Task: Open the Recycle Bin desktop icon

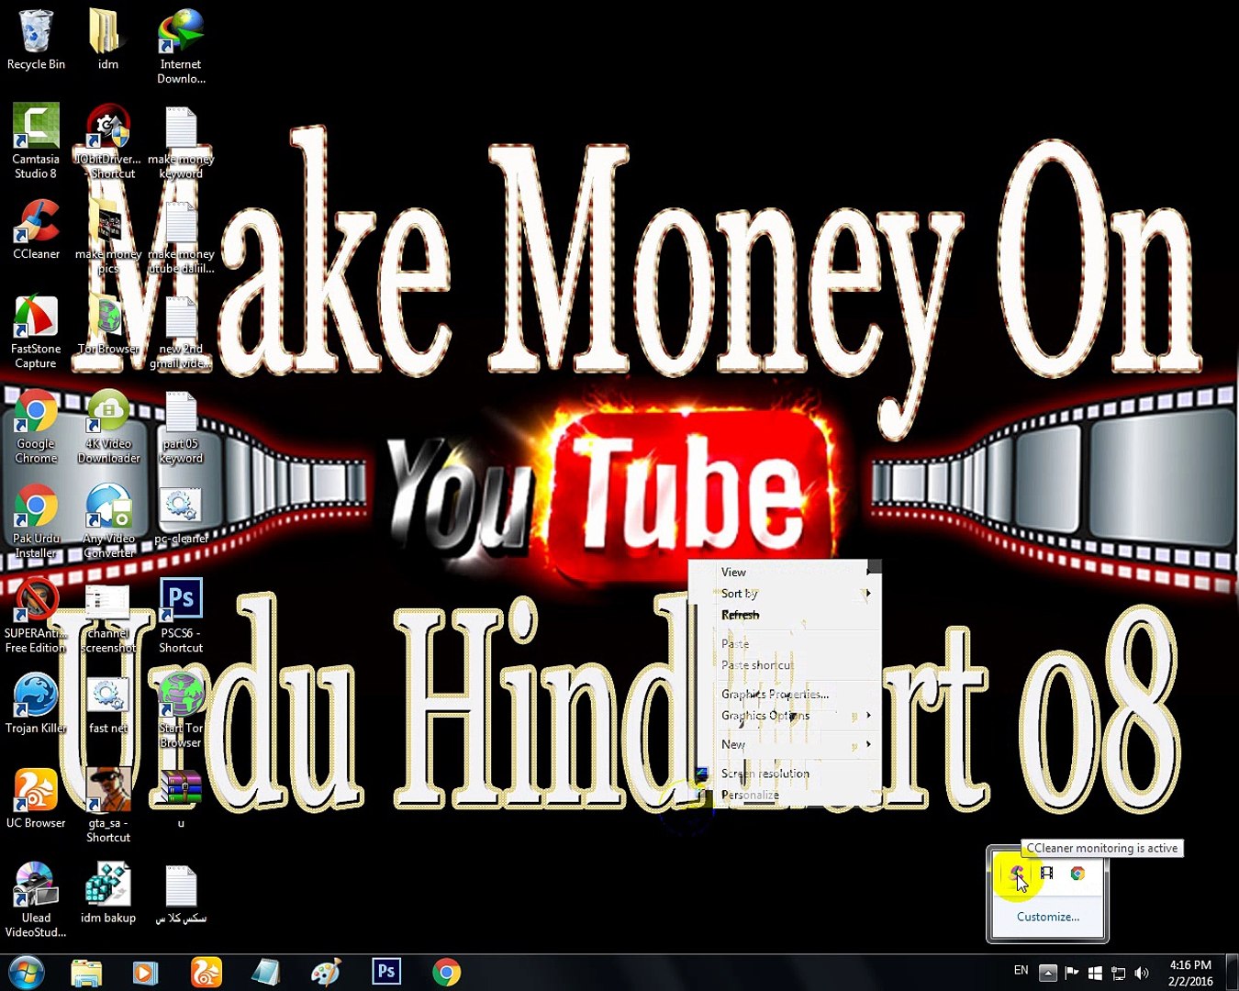Action: click(x=36, y=39)
